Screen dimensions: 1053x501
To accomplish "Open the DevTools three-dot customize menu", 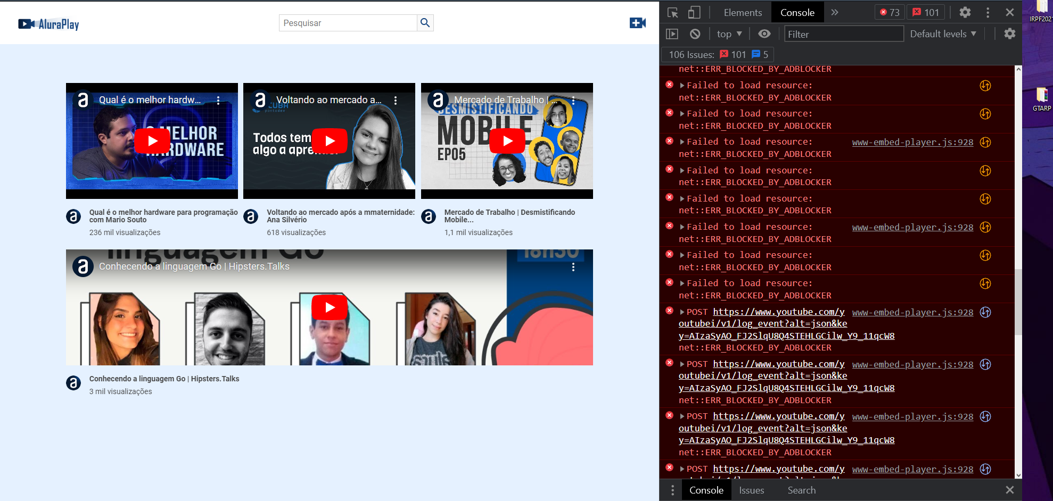I will pos(988,12).
